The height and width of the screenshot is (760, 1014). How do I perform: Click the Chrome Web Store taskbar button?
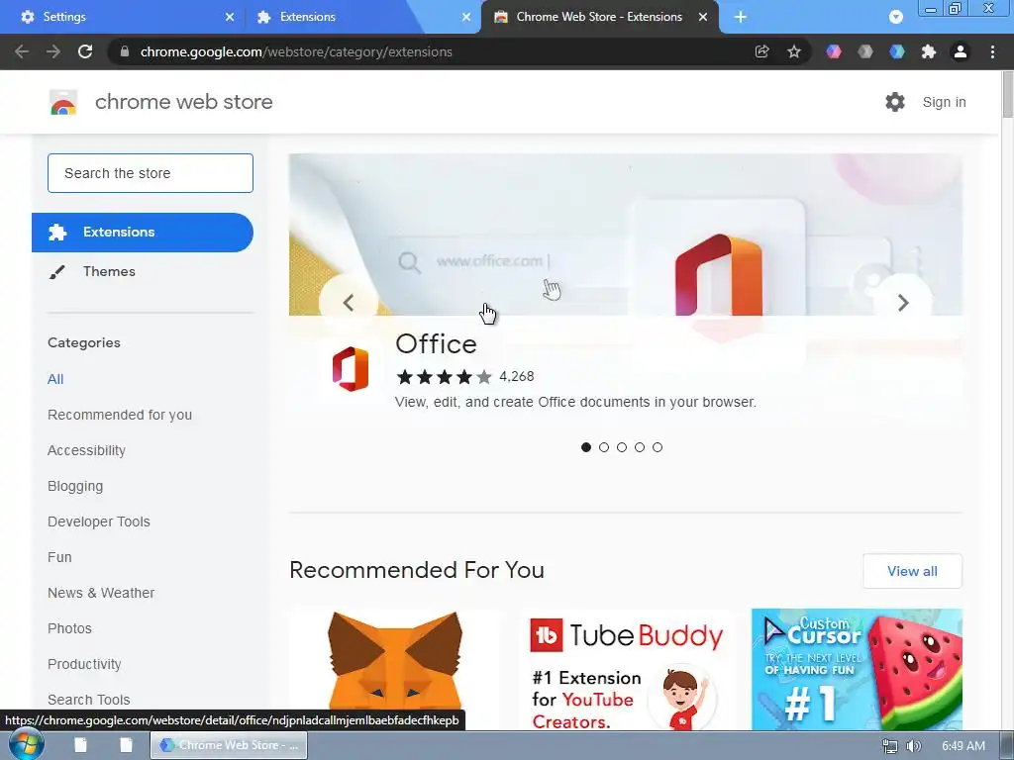click(x=229, y=745)
